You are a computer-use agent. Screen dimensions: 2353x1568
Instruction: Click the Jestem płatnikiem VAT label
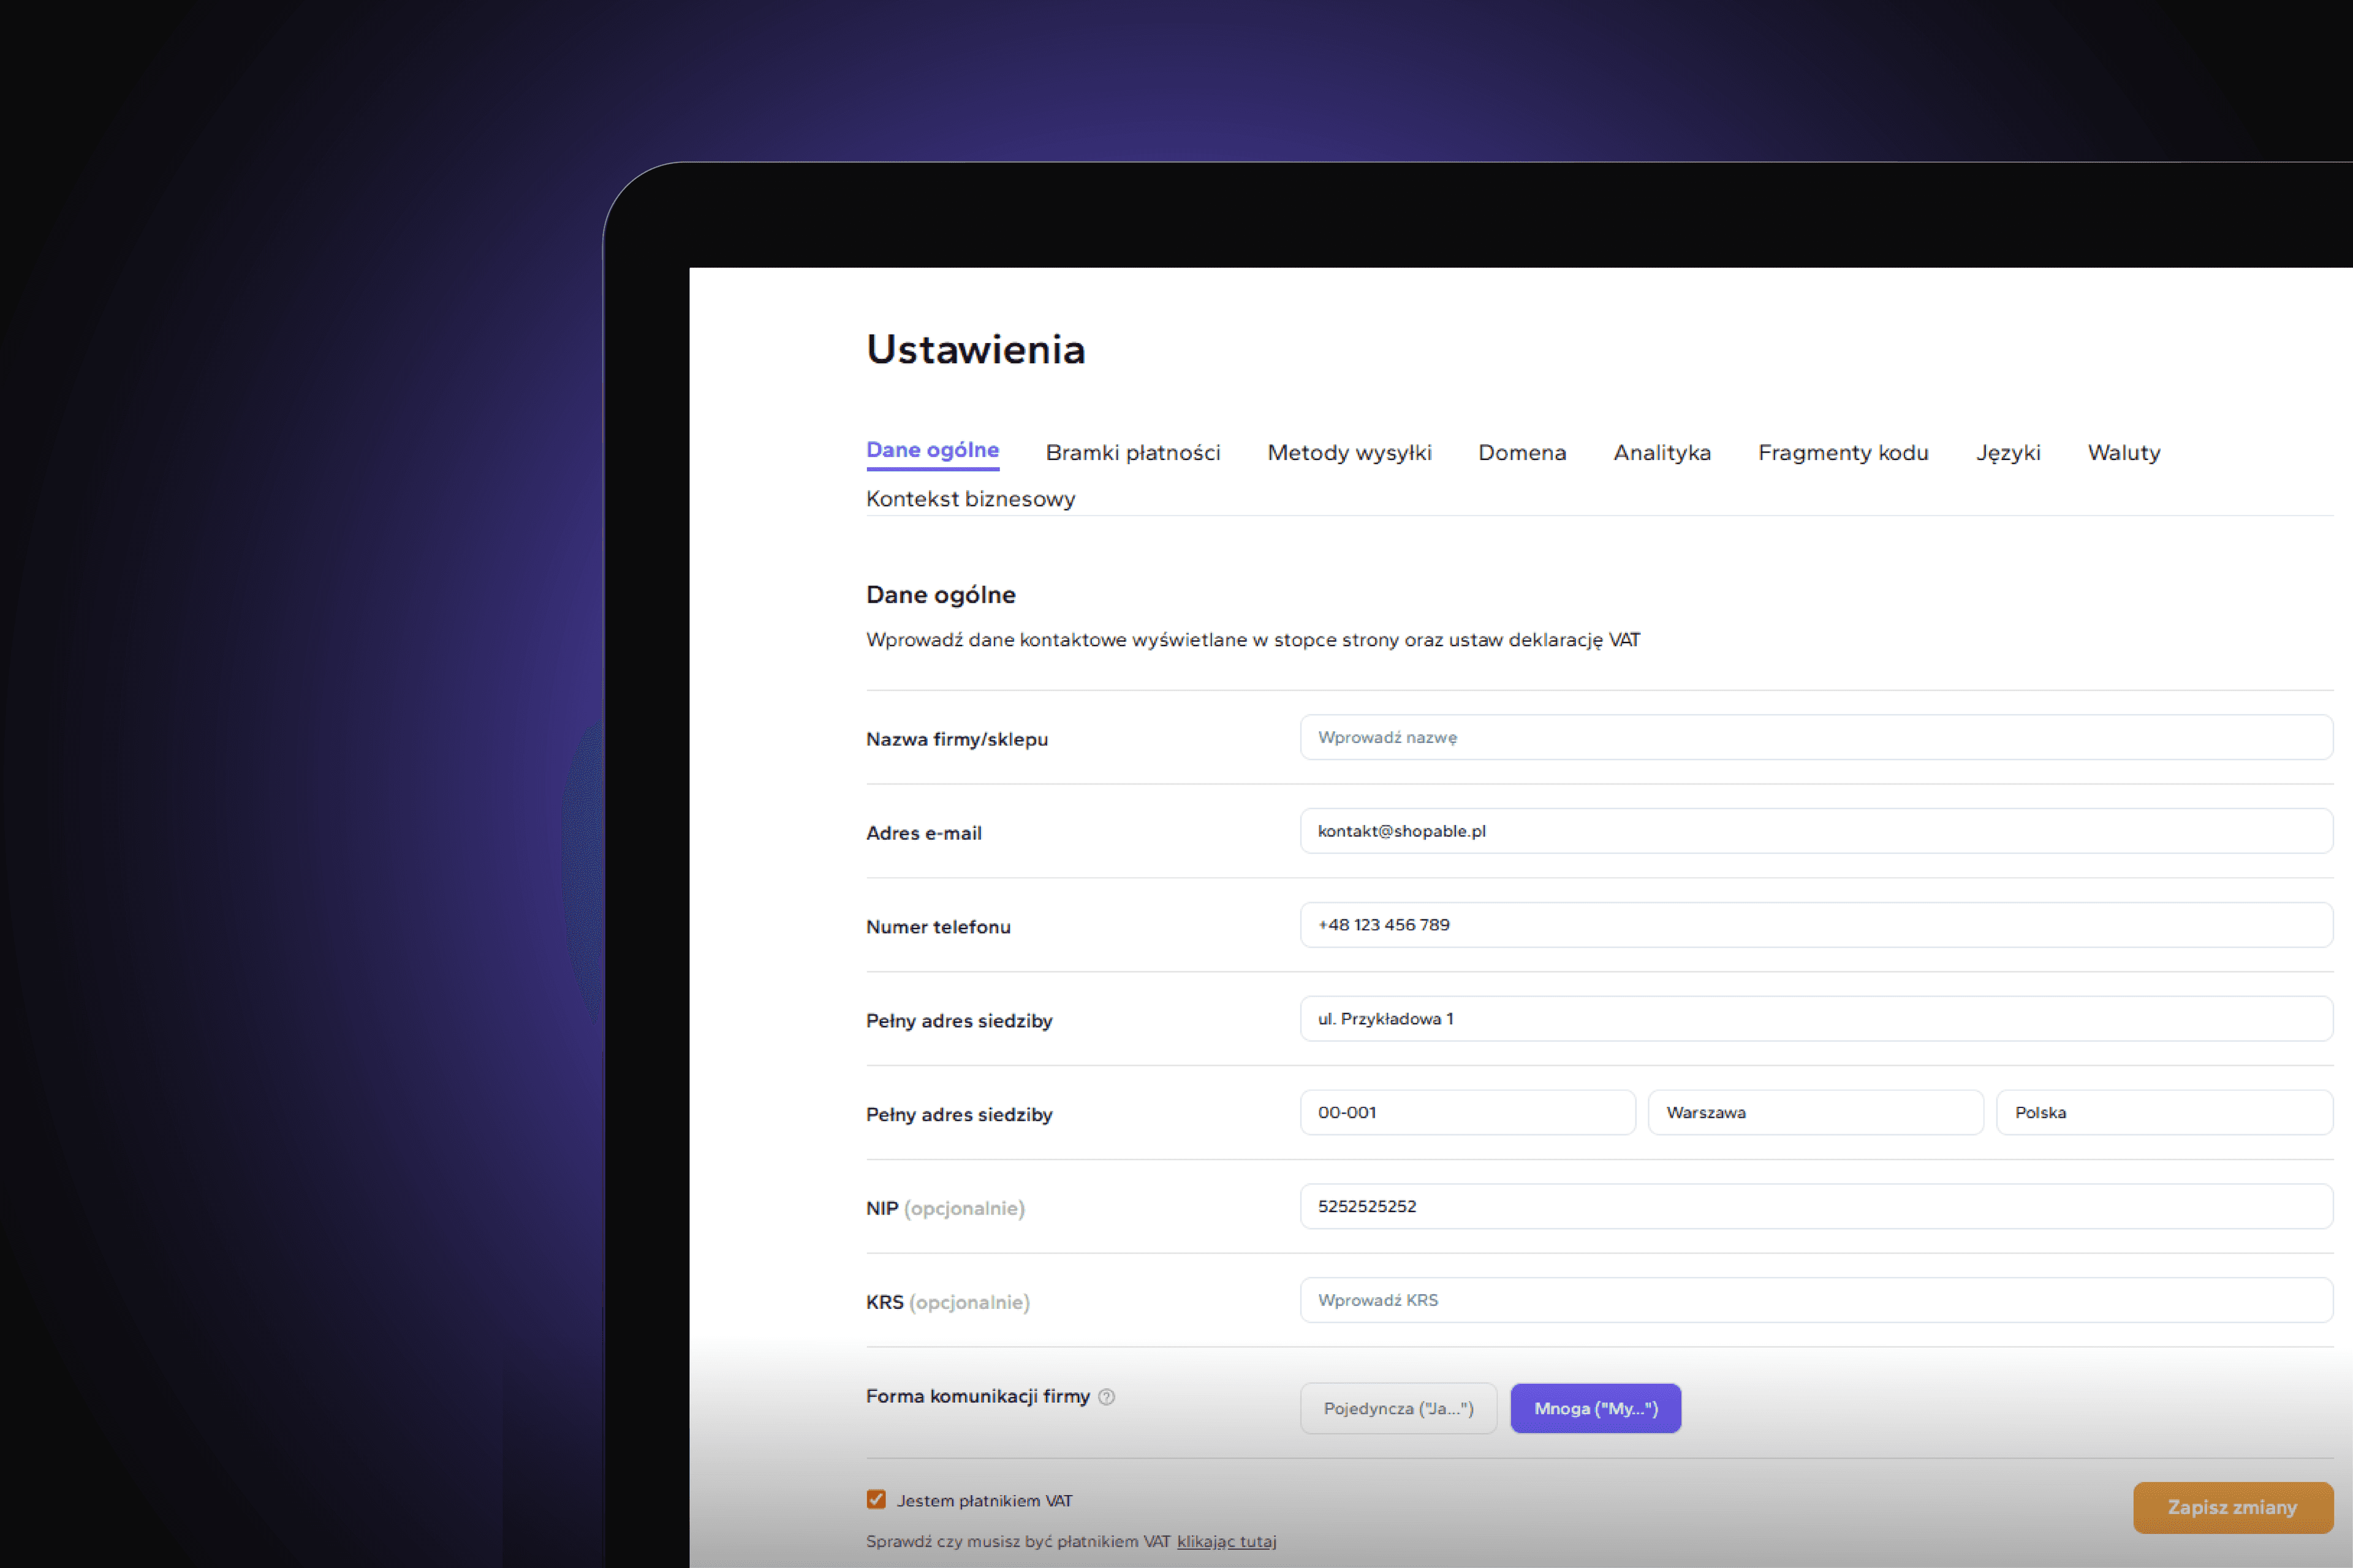tap(985, 1501)
